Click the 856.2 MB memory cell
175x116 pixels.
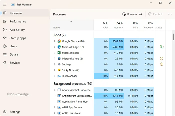pyautogui.click(x=116, y=41)
